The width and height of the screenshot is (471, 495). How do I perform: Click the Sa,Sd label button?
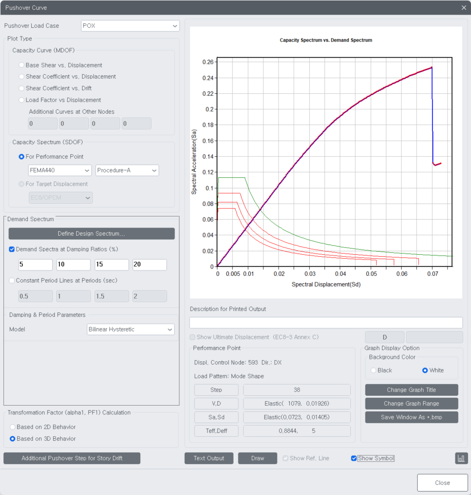pyautogui.click(x=216, y=417)
